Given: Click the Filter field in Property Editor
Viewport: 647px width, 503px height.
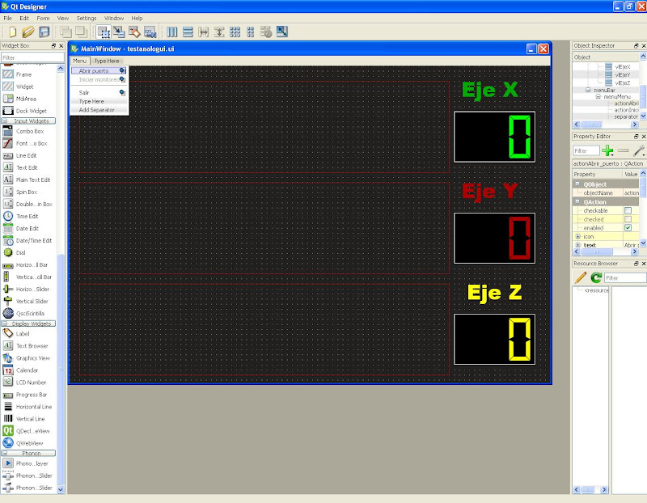Looking at the screenshot, I should click(585, 151).
